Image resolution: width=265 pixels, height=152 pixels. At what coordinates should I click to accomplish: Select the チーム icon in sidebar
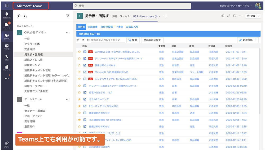click(x=7, y=36)
